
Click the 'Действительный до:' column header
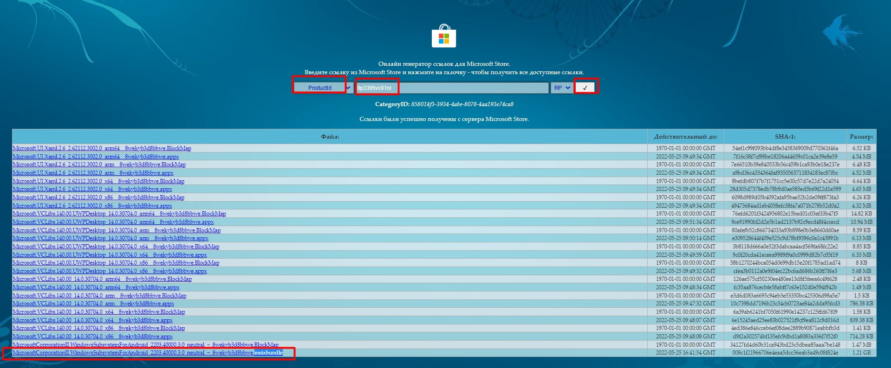coord(686,137)
